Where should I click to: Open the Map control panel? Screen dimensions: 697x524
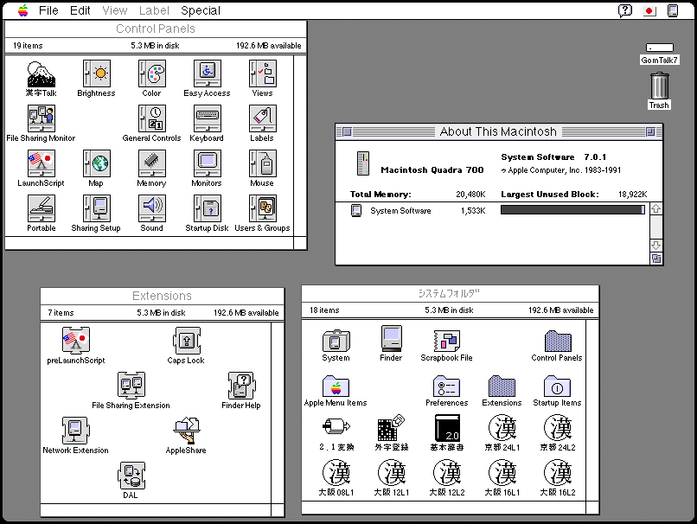tap(97, 163)
